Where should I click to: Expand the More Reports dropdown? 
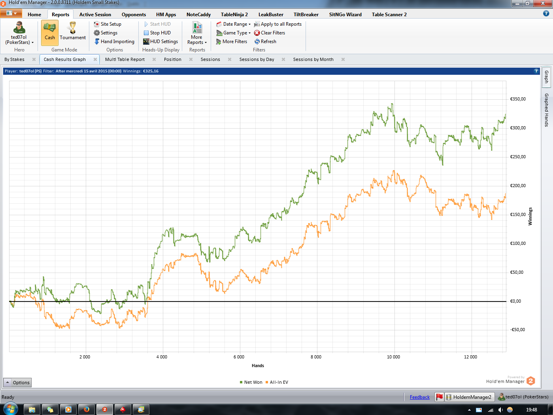point(197,33)
